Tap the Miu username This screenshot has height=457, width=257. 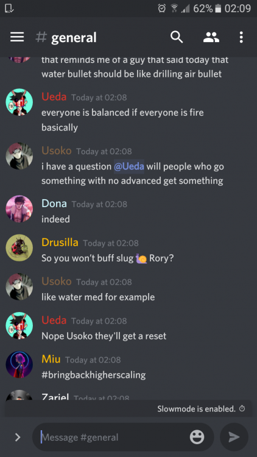coord(51,359)
